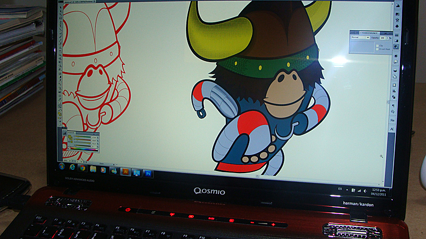Click the Fill and Stroke swatches in Tools panel
This screenshot has height=239, width=426.
pyautogui.click(x=60, y=113)
